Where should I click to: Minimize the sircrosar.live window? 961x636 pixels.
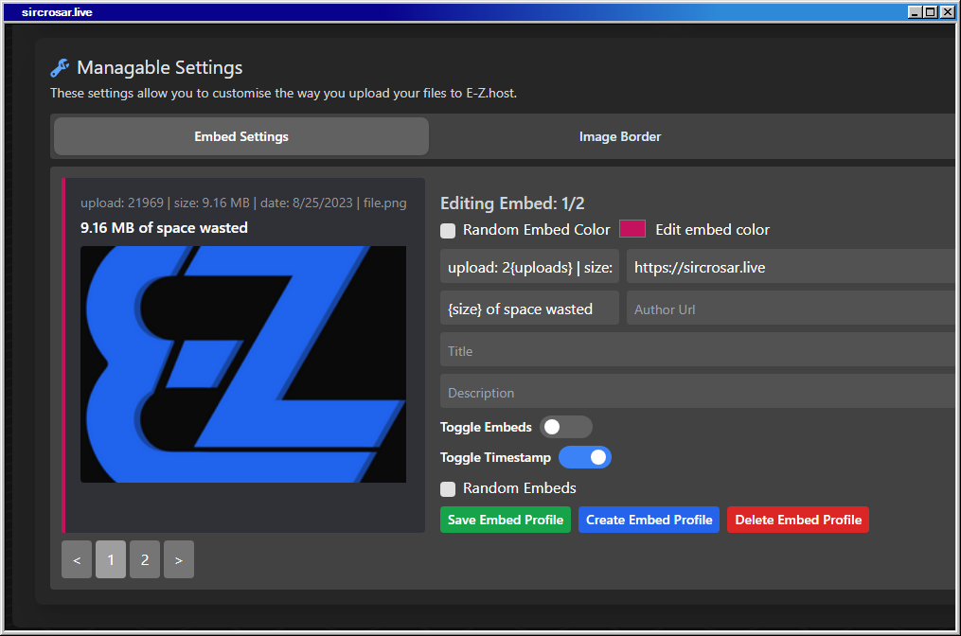915,12
